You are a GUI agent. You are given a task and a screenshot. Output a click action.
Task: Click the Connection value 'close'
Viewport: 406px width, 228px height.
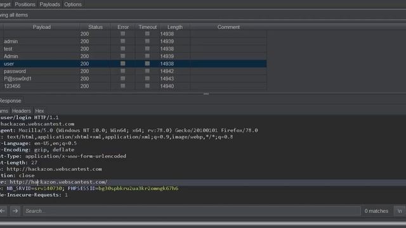[27, 175]
